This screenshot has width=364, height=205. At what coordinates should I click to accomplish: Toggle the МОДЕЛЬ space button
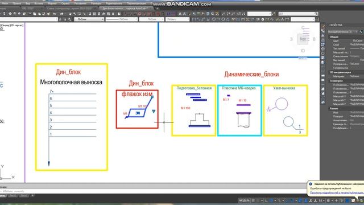point(244,200)
